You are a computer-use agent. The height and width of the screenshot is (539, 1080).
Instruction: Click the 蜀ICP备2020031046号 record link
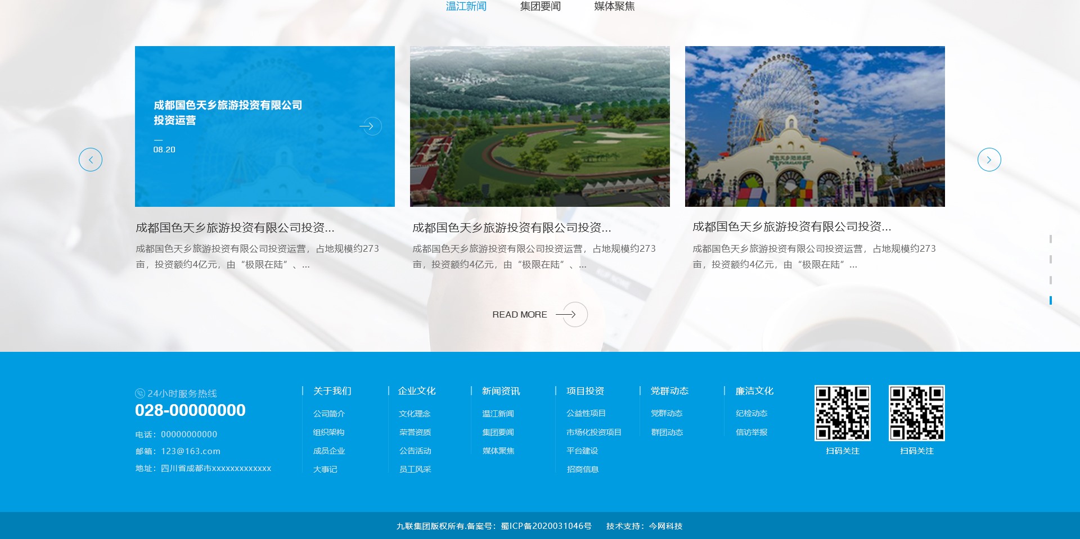pos(546,526)
